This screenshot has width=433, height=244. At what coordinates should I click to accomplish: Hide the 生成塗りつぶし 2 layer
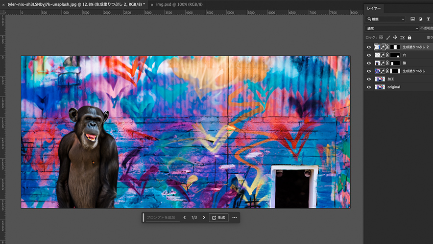point(369,47)
